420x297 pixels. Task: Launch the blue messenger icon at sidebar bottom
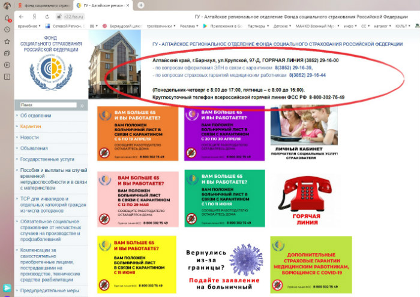7,287
